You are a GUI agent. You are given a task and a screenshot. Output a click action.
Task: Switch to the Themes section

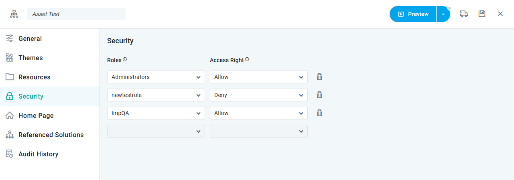pyautogui.click(x=30, y=58)
